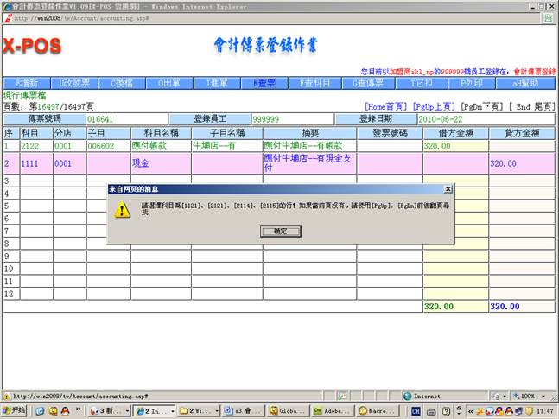The height and width of the screenshot is (419, 559).
Task: Jump to End 尾頁 last page
Action: pos(533,105)
